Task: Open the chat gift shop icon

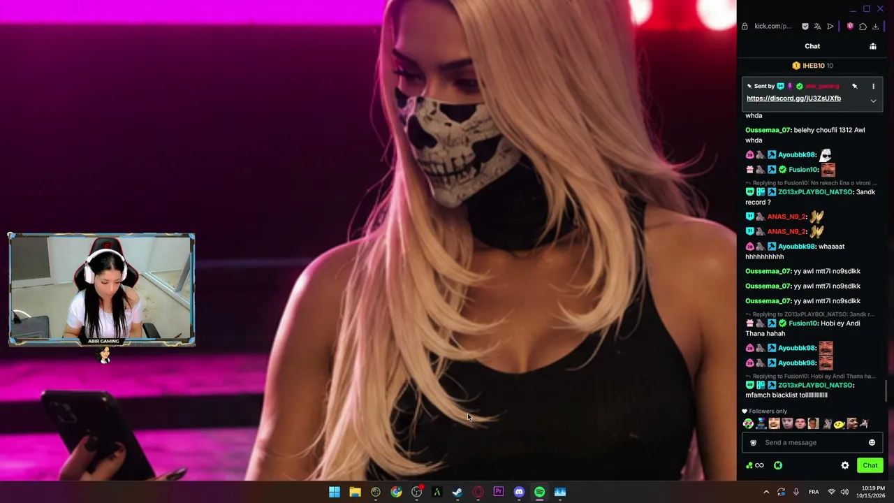Action: pos(872,46)
